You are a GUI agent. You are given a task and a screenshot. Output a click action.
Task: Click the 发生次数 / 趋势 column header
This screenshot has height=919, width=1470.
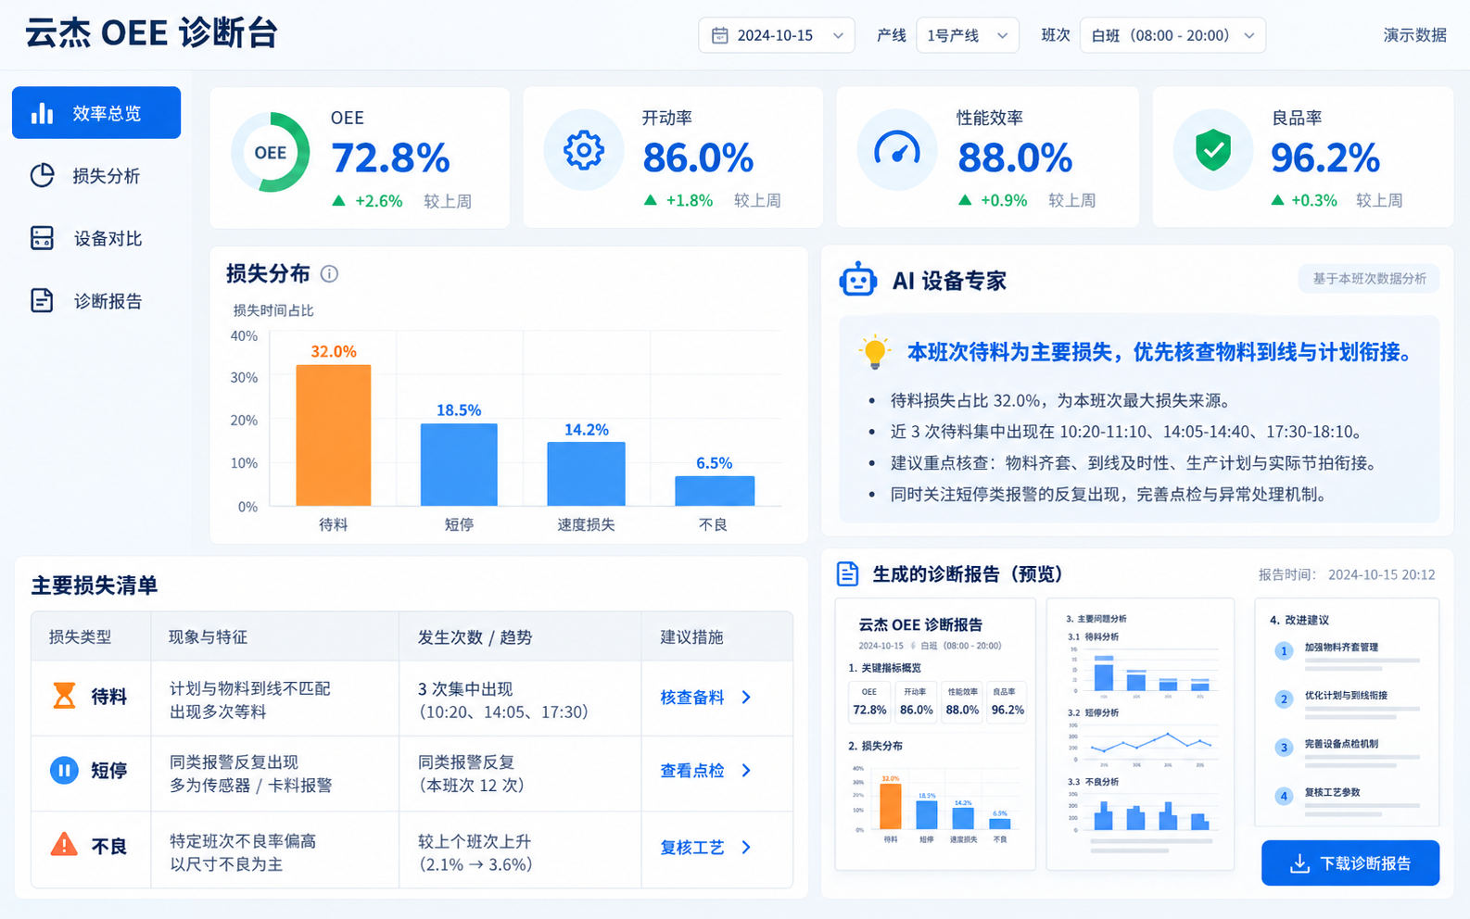point(475,637)
